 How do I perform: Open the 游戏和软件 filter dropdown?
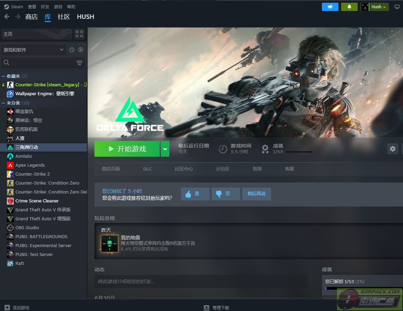point(33,50)
